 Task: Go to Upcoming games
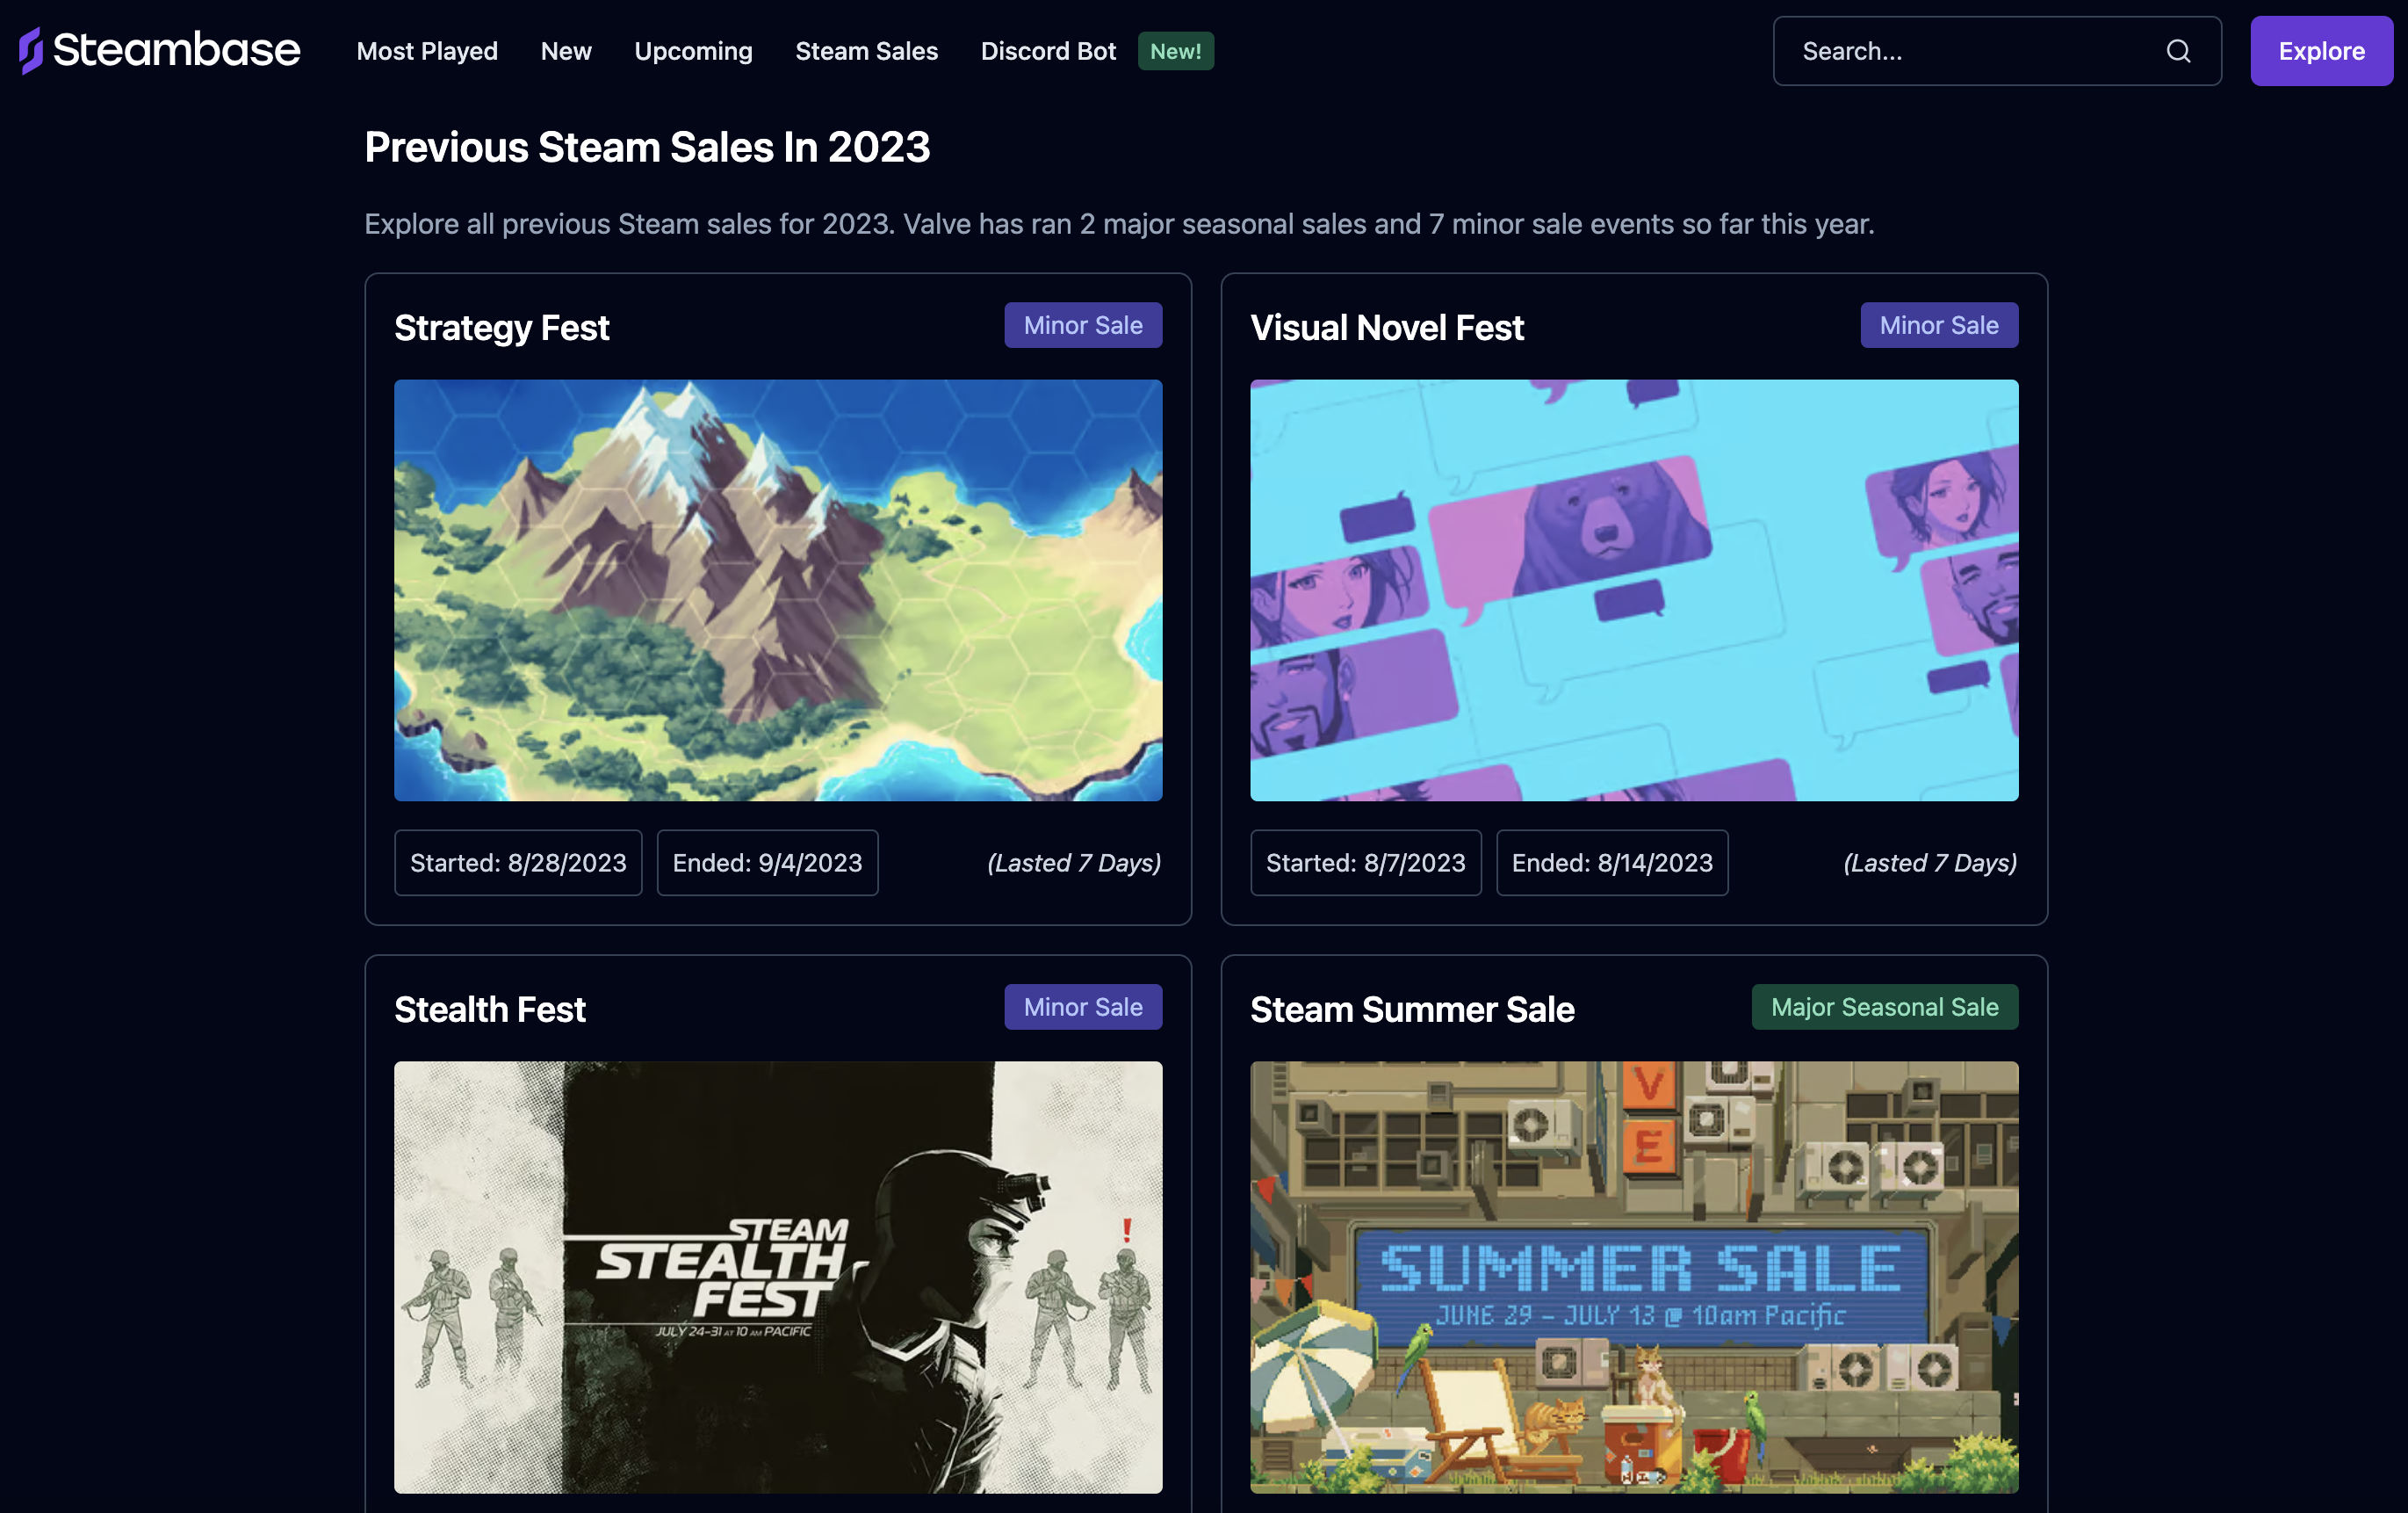pyautogui.click(x=693, y=51)
